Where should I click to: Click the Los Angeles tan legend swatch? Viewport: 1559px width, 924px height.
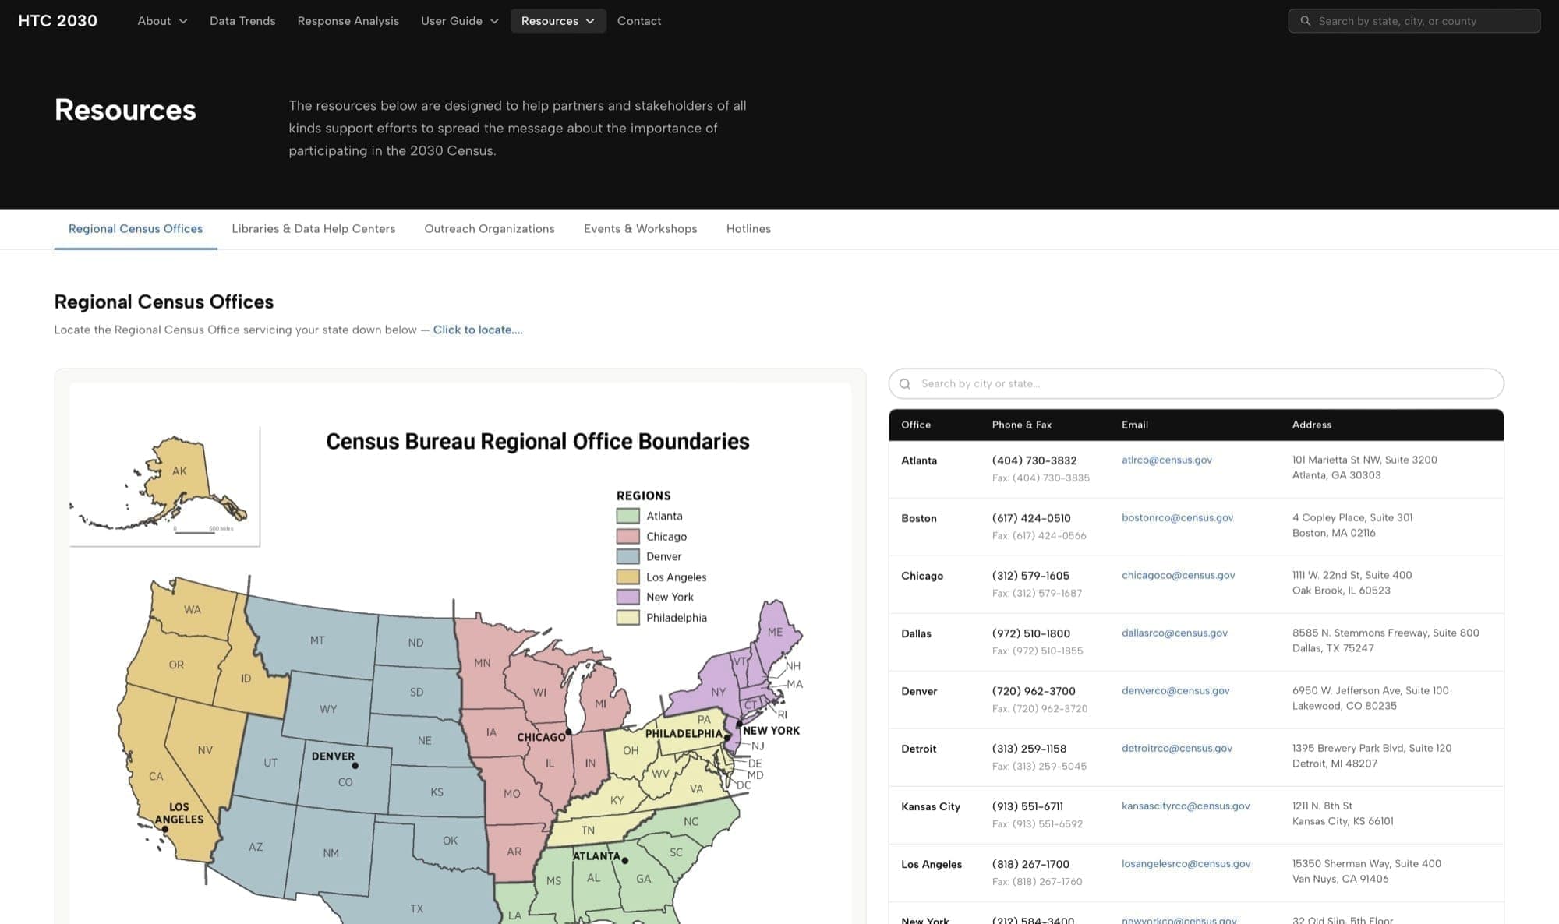[x=628, y=577]
